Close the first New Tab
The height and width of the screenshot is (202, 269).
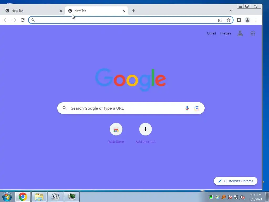click(x=61, y=11)
